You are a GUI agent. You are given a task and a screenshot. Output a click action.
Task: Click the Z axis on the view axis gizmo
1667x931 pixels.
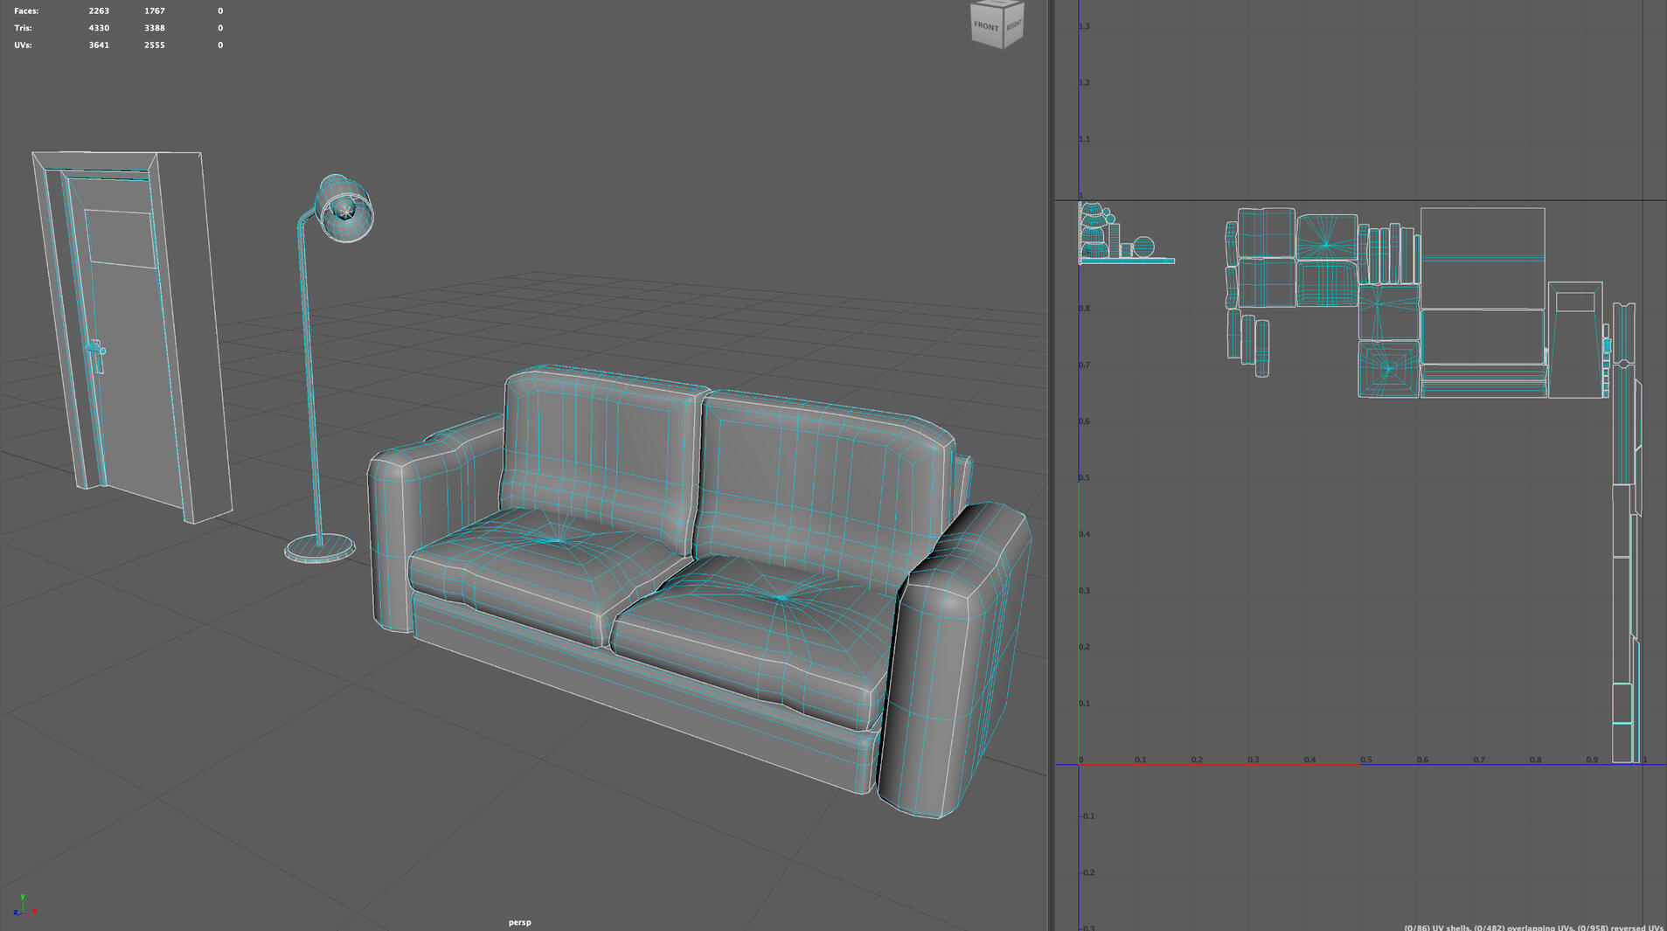click(16, 912)
